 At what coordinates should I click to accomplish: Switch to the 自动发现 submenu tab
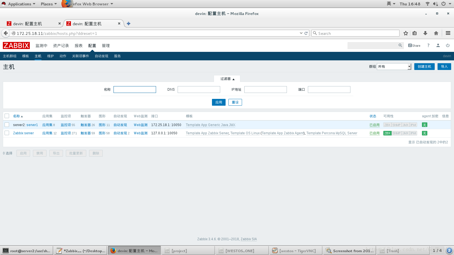click(x=102, y=56)
